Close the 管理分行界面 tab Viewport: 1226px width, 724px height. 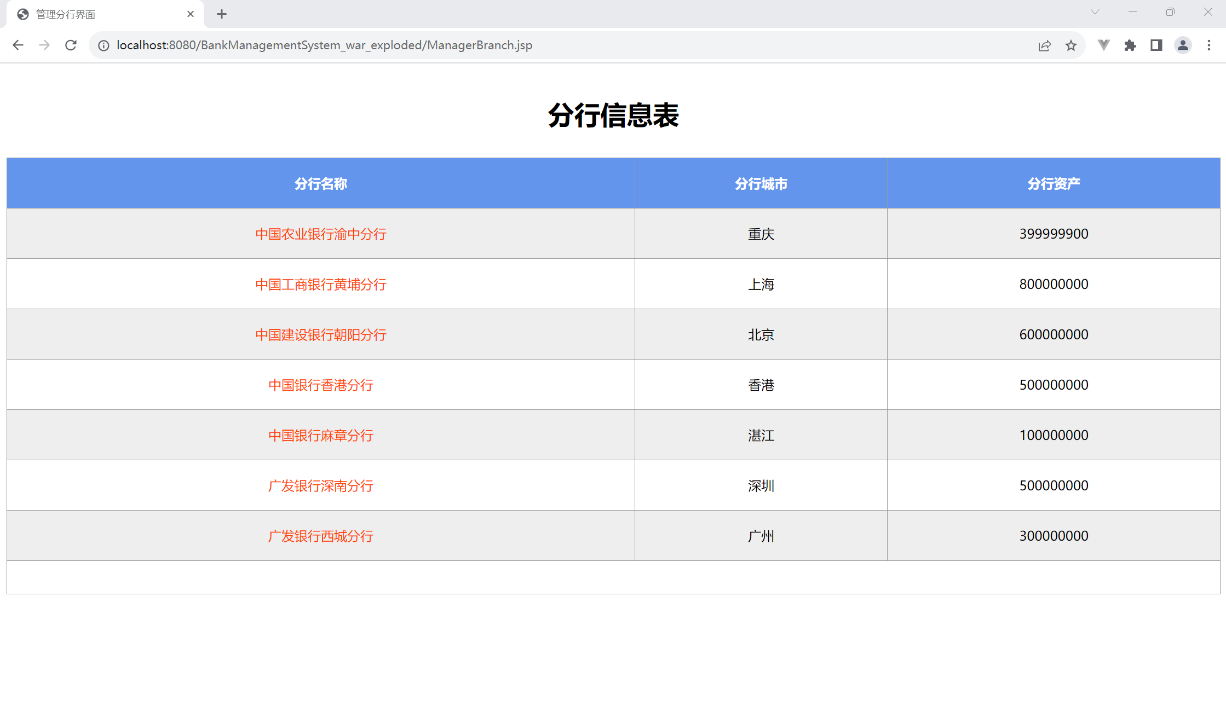tap(191, 14)
